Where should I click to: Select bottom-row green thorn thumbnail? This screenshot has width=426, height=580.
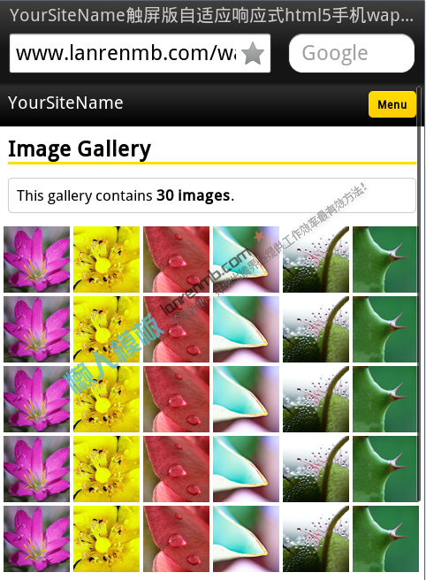coord(385,539)
